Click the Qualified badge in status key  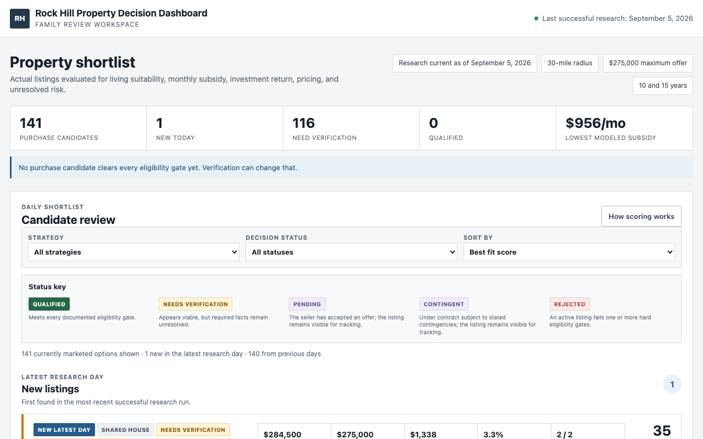(x=49, y=304)
